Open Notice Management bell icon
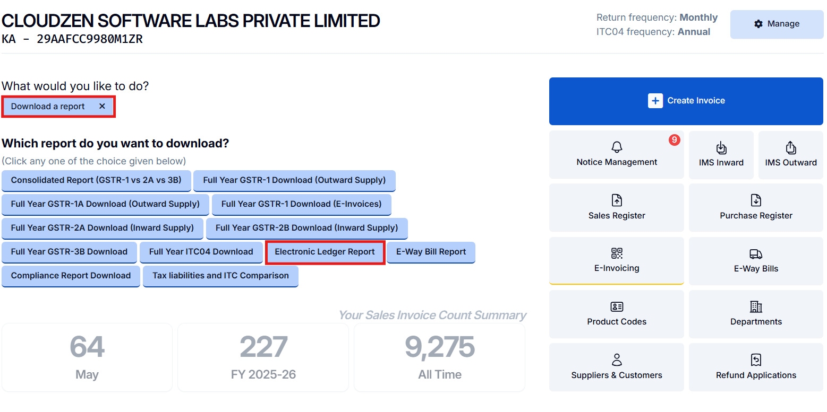 tap(617, 147)
